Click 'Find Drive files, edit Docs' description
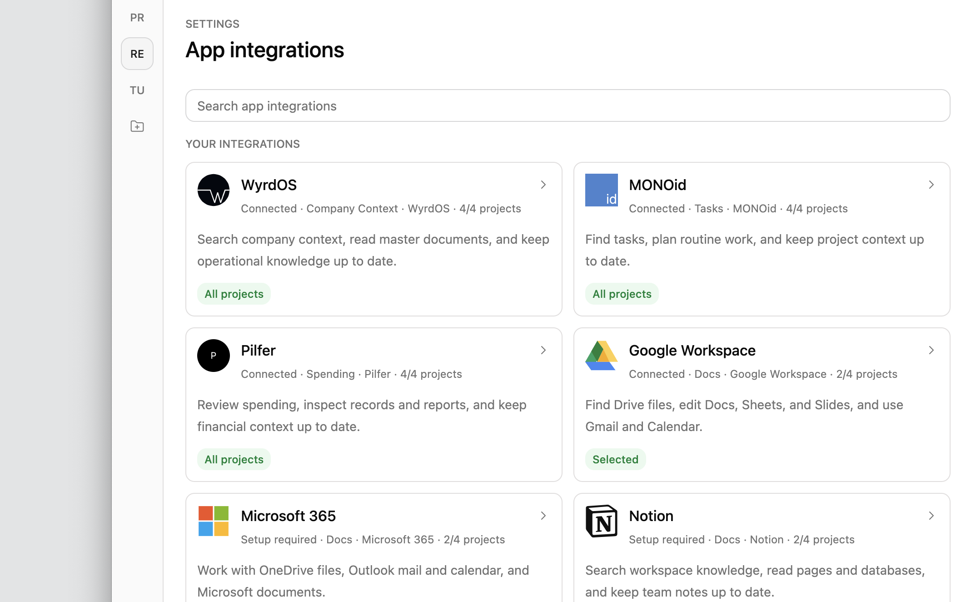Screen dimensions: 966x602 pos(744,416)
